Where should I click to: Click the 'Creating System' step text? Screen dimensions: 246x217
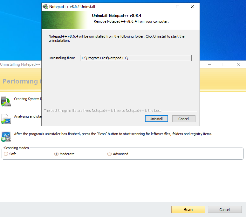[x=28, y=99]
